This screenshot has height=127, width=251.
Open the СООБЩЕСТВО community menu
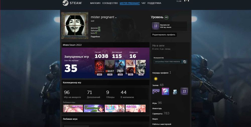(110, 3)
